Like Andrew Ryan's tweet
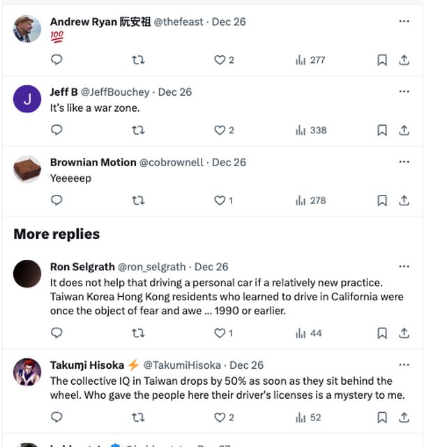The width and height of the screenshot is (431, 447). (220, 60)
